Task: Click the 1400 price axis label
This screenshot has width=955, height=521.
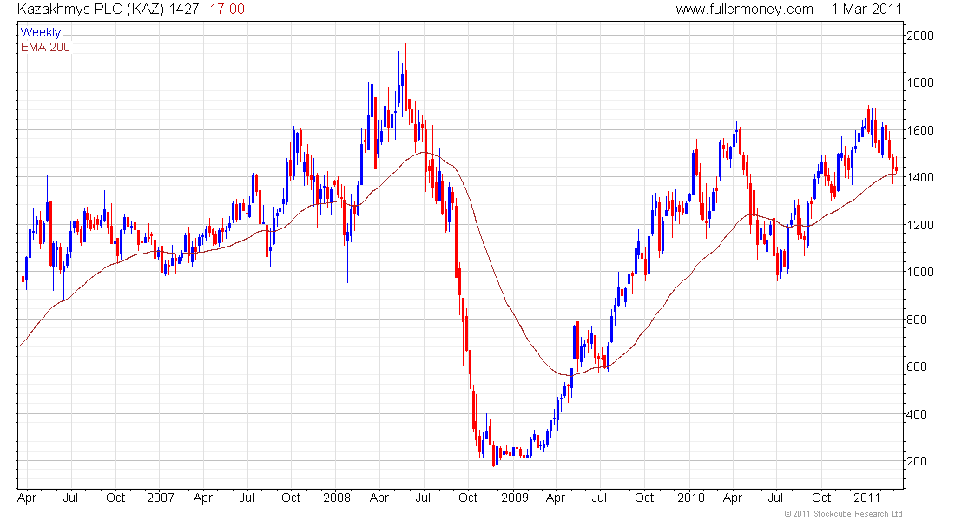Action: click(919, 177)
